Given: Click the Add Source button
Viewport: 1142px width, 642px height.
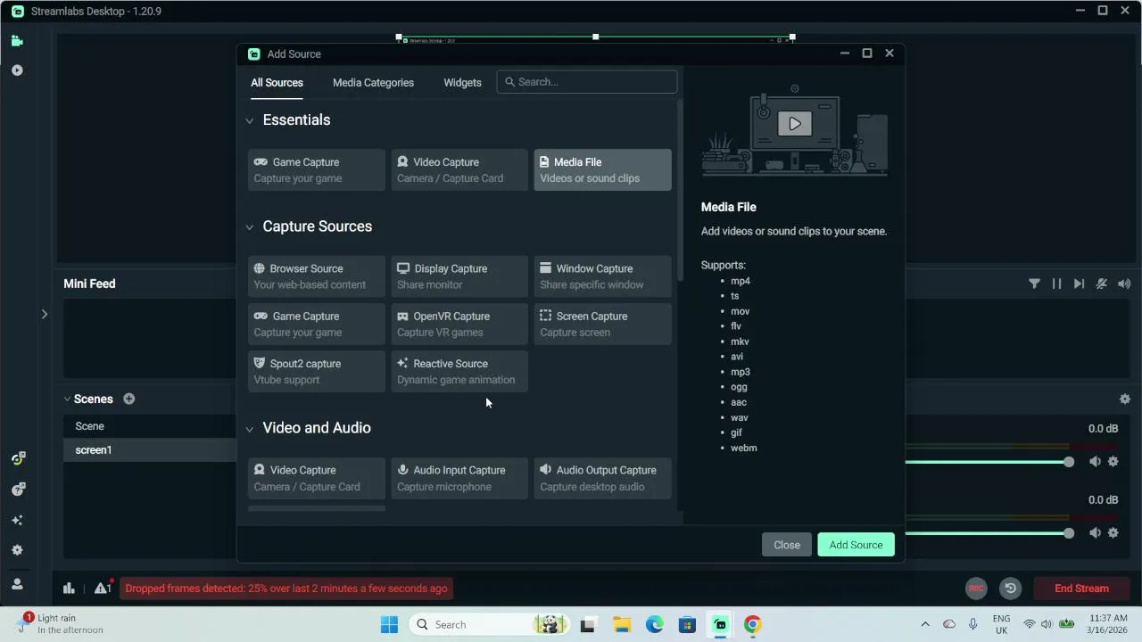Looking at the screenshot, I should [x=856, y=545].
